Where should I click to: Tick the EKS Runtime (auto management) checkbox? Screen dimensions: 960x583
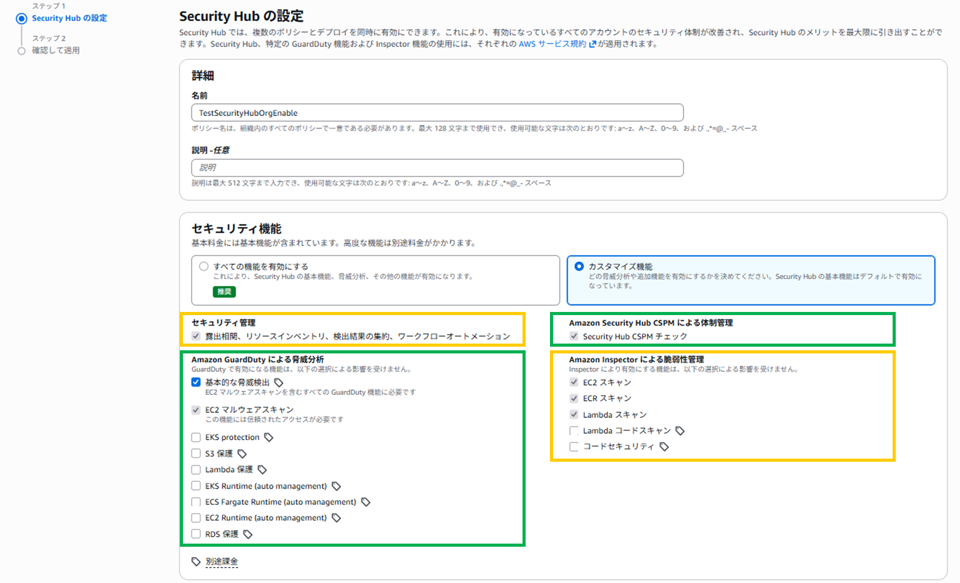coord(196,486)
